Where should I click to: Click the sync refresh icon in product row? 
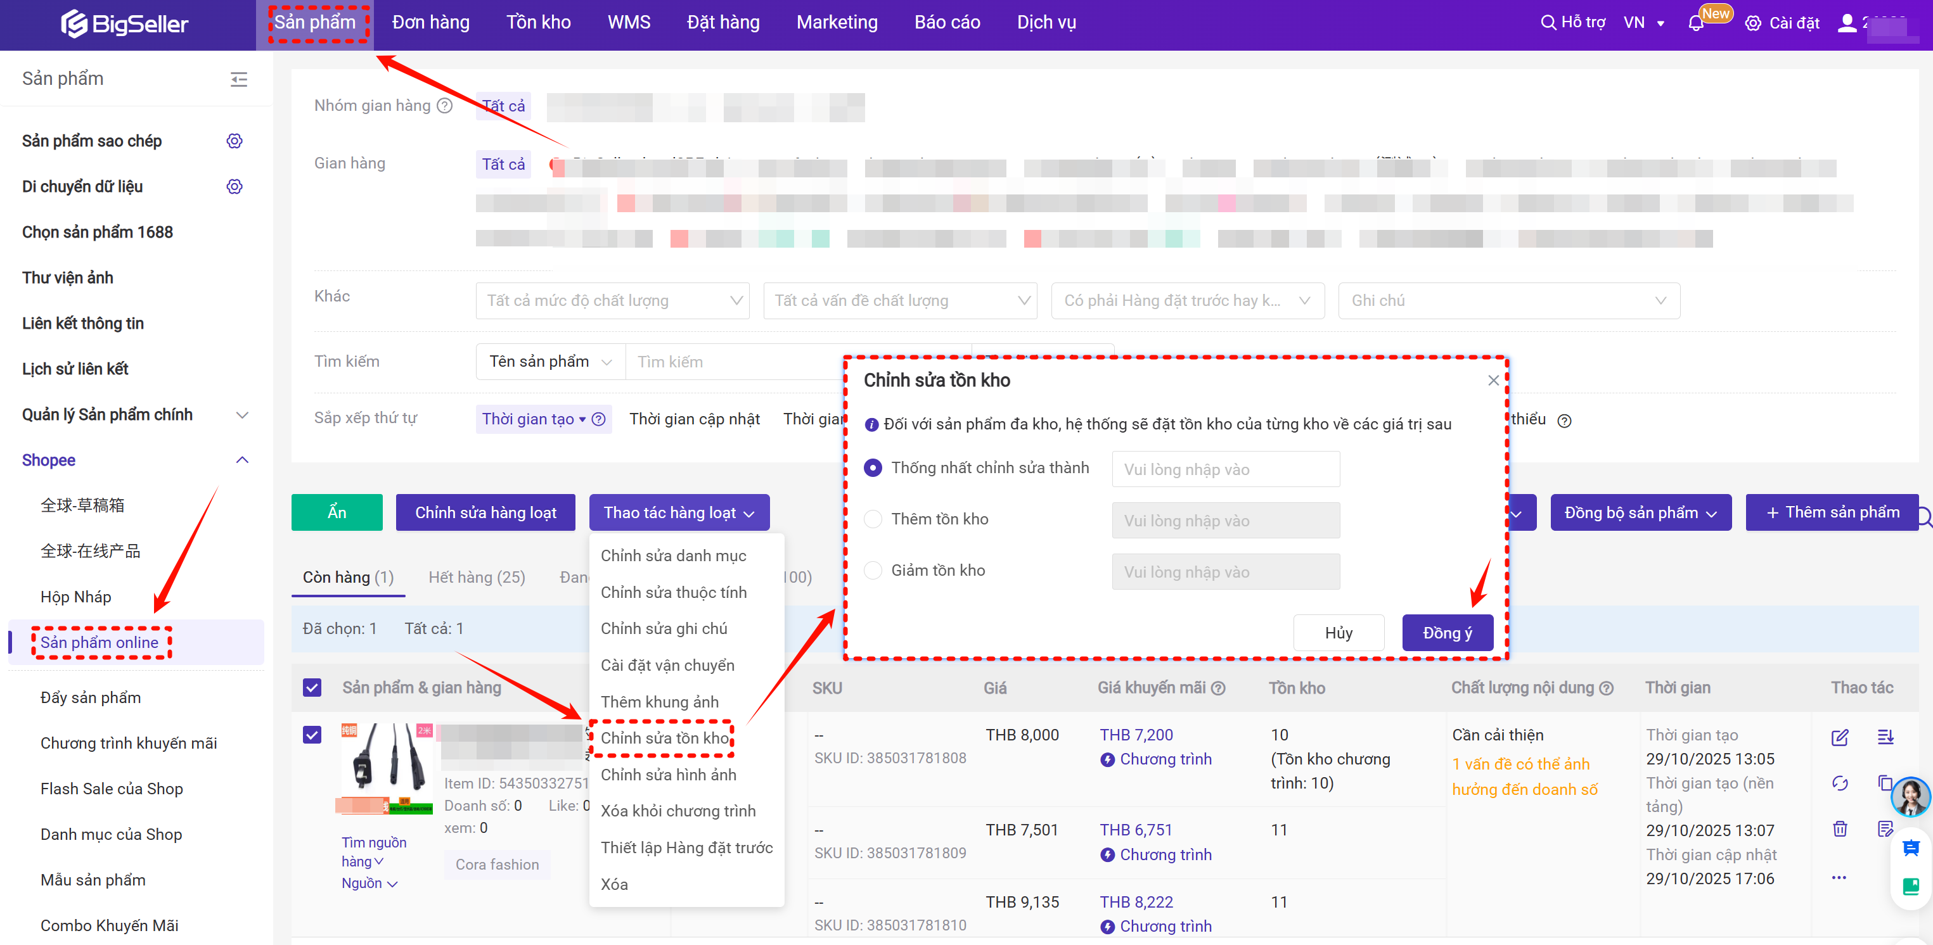coord(1839,783)
